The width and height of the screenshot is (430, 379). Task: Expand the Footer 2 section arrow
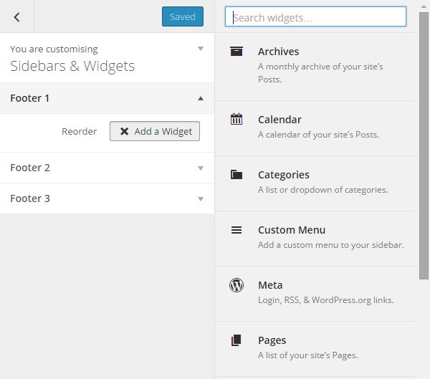click(x=201, y=168)
